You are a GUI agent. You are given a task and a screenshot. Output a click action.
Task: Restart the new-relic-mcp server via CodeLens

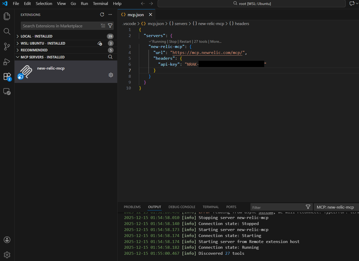tap(185, 41)
